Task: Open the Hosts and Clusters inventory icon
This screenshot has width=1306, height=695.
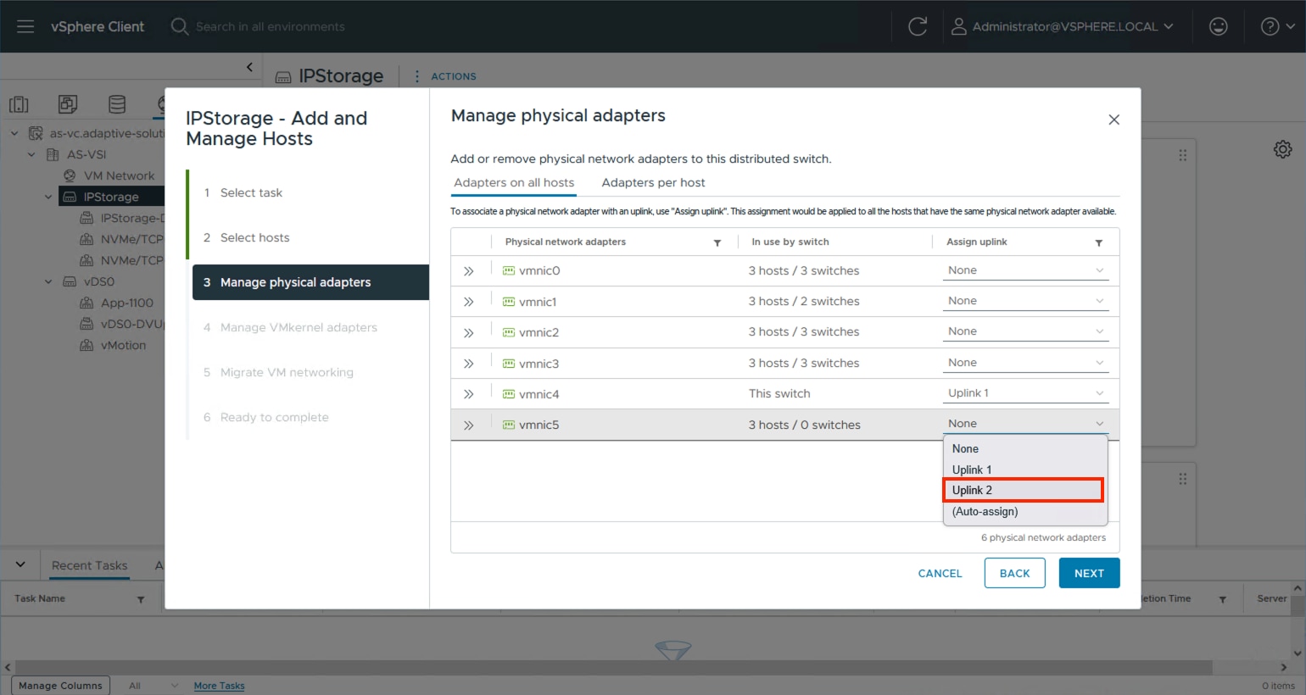Action: point(19,104)
